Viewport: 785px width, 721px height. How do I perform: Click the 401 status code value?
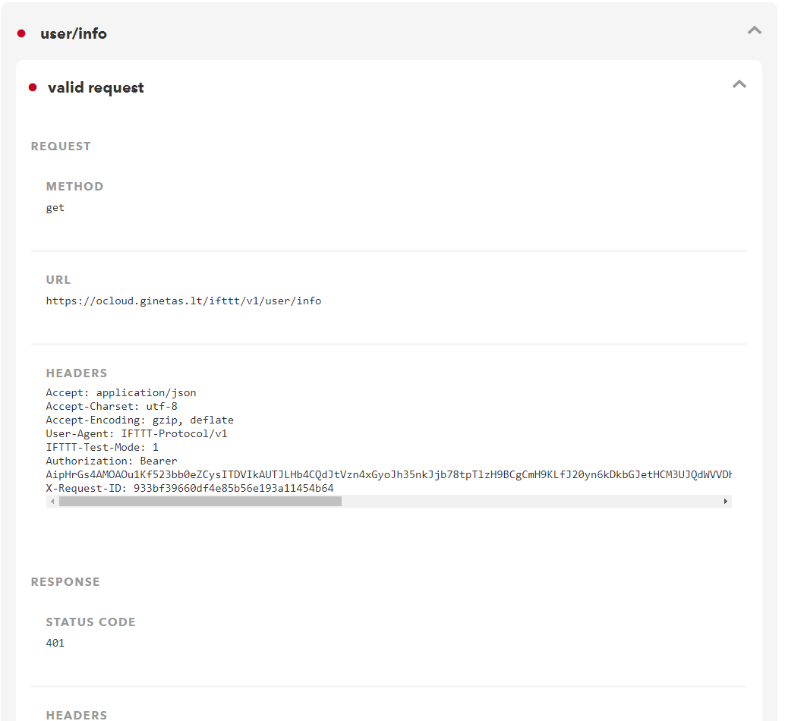click(x=55, y=643)
